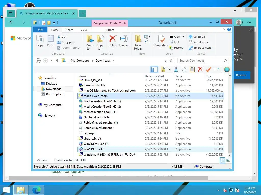Viewport: 261px width, 195px height.
Task: Click Select none in the ribbon
Action: [x=199, y=42]
